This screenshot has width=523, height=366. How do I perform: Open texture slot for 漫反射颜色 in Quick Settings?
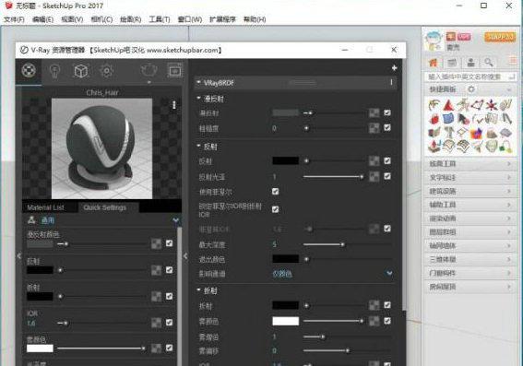tap(156, 243)
